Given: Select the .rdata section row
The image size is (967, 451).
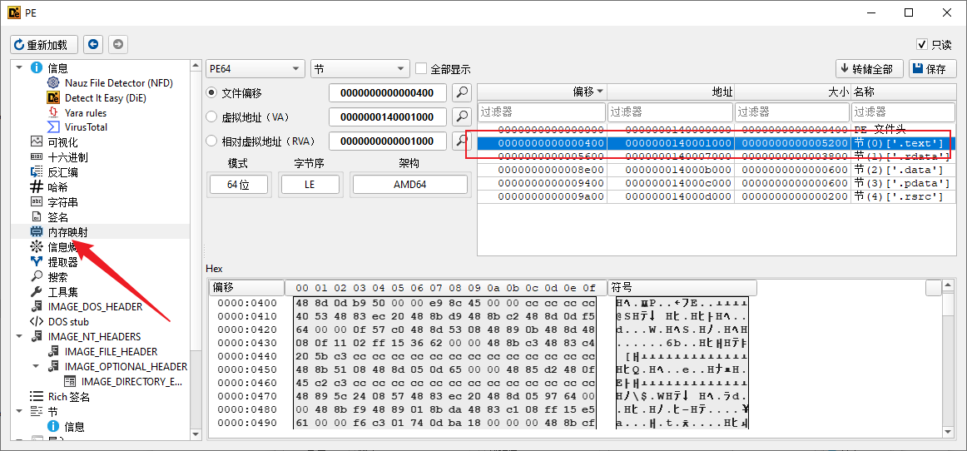Looking at the screenshot, I should click(x=716, y=156).
